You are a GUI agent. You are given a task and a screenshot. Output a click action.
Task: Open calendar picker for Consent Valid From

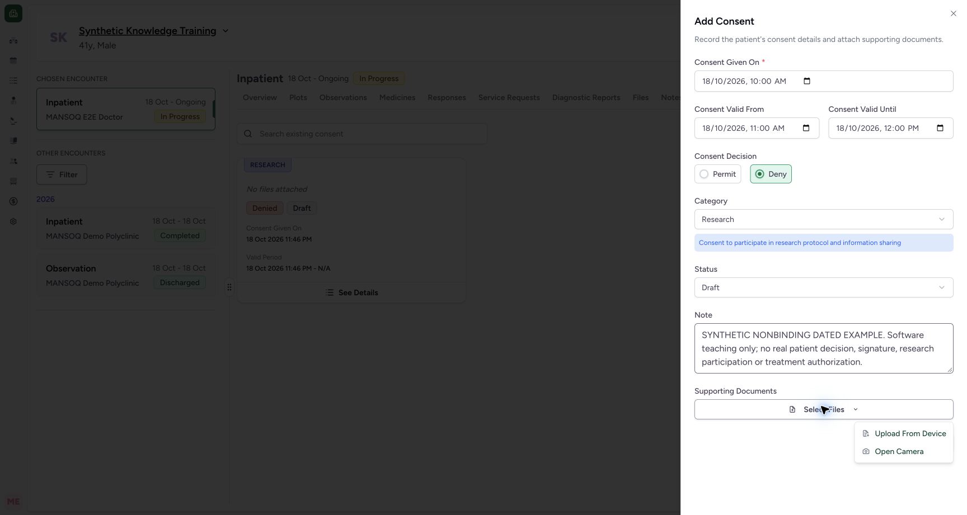[x=806, y=128]
